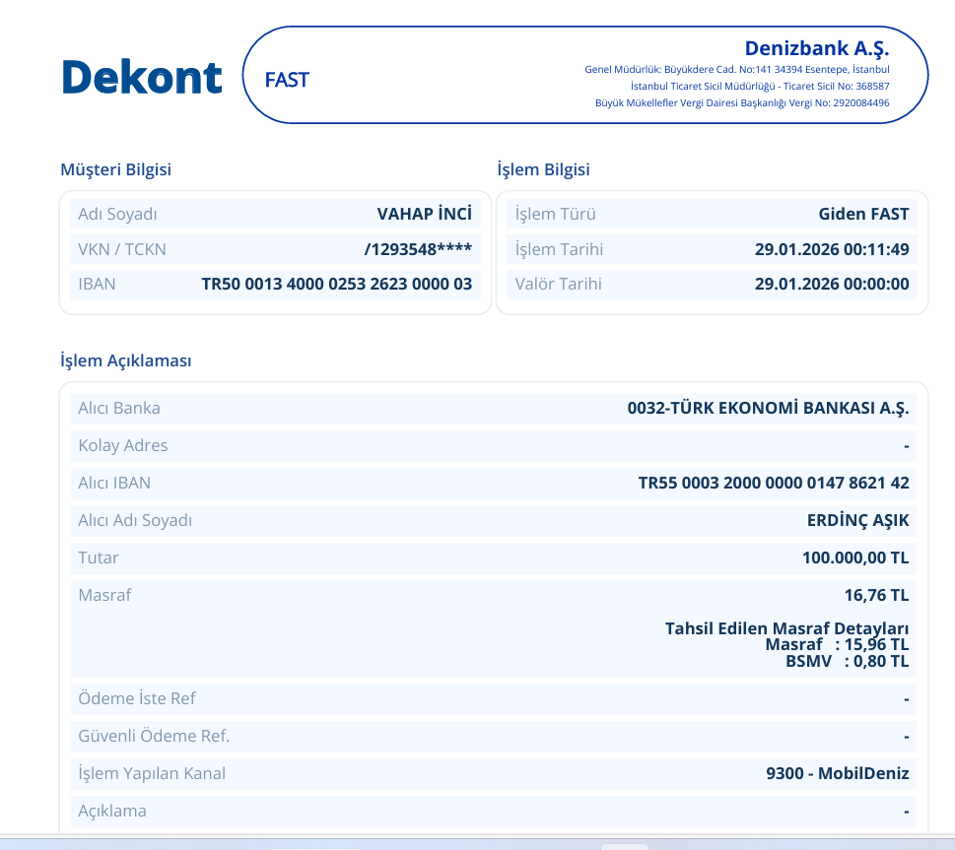Click the dash value in the Açıklama row
955x850 pixels.
coord(907,813)
